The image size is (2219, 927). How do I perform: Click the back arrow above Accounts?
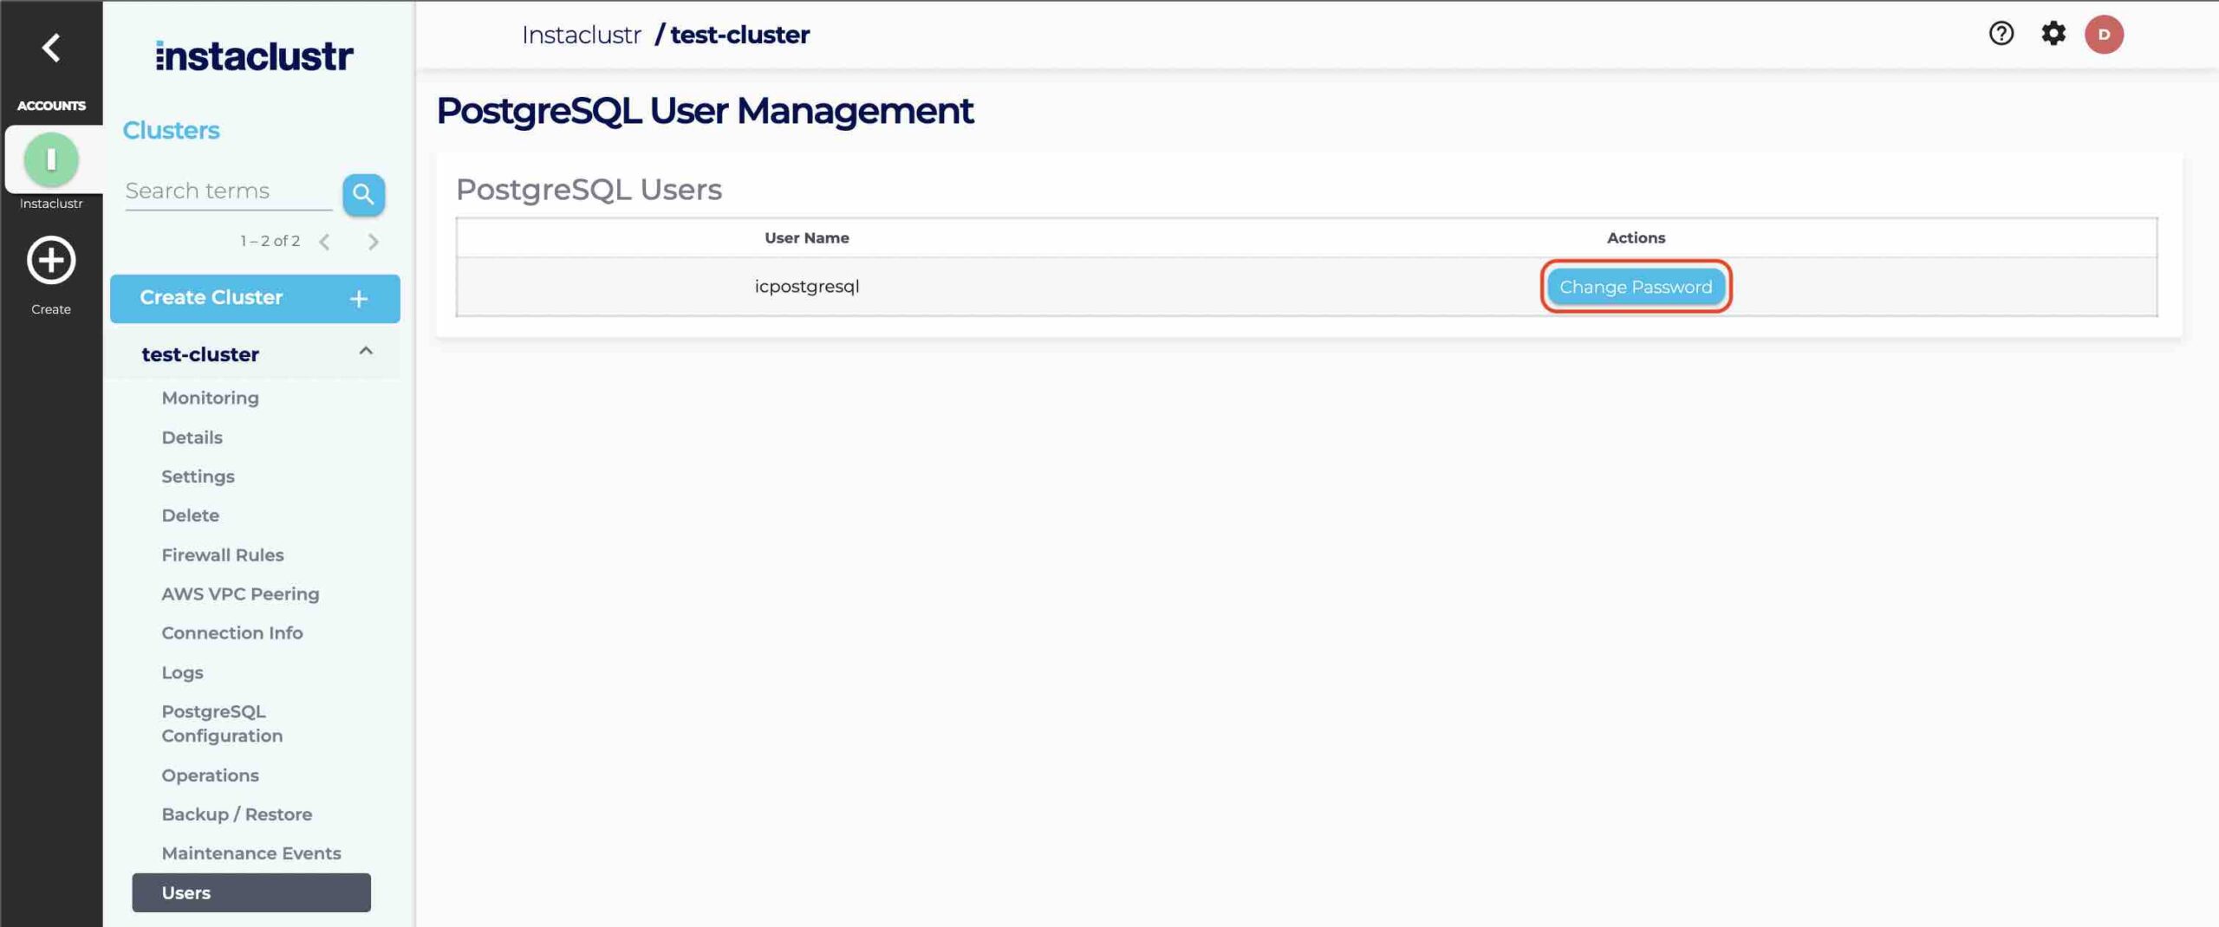(50, 48)
